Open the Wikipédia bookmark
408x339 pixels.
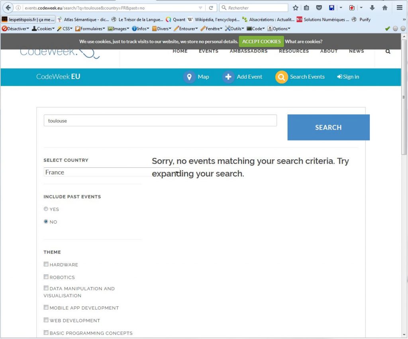point(214,20)
